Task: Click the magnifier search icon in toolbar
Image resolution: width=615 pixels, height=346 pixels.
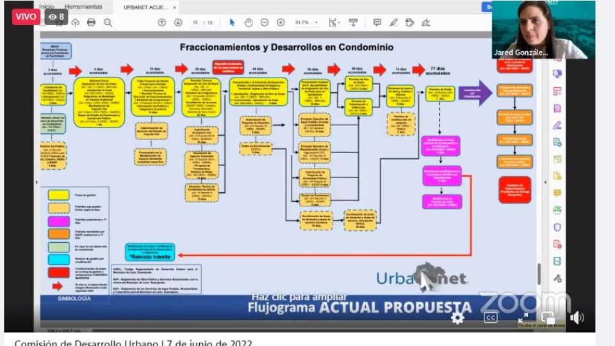Action: pos(108,22)
